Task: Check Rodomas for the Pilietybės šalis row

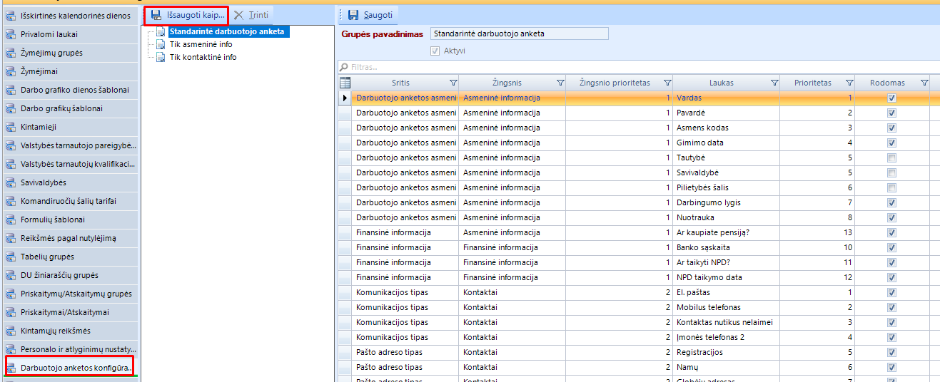Action: (891, 187)
